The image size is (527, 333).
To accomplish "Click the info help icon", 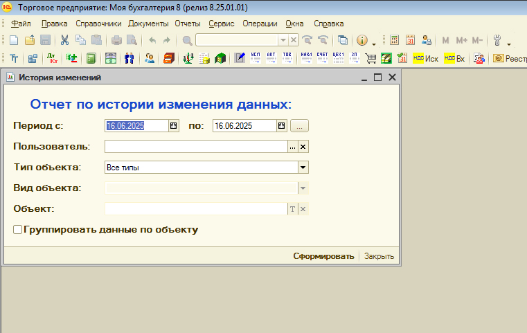I will tap(361, 40).
